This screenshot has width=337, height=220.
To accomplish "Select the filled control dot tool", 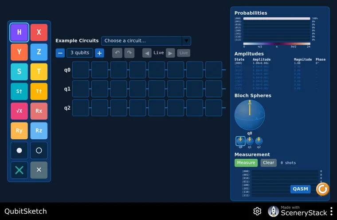I will [19, 150].
